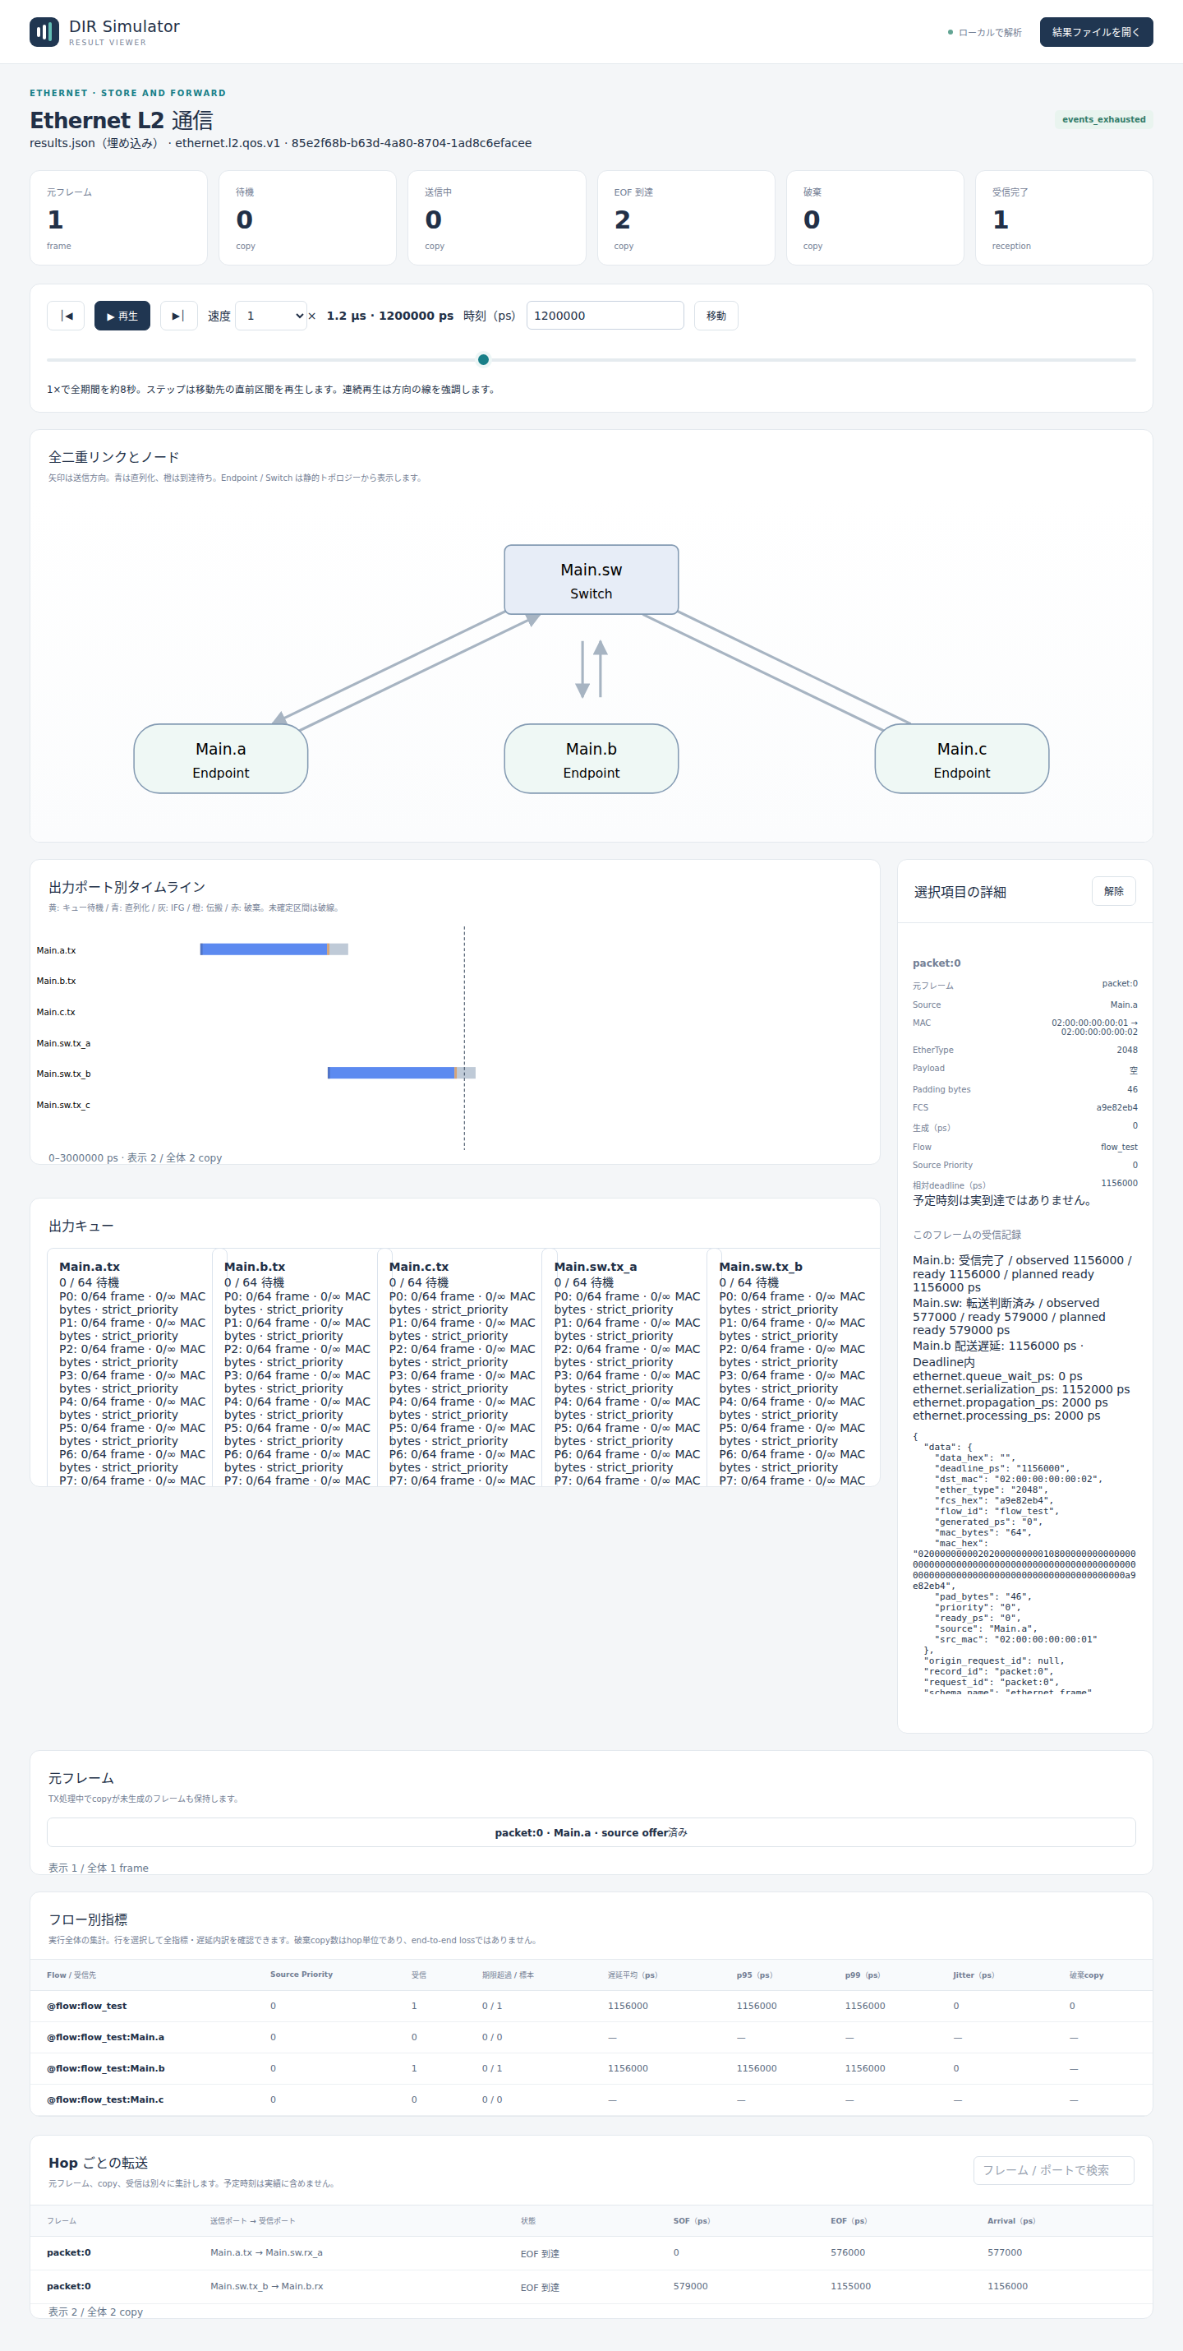Click the DIR Simulator logo icon
This screenshot has width=1183, height=2351.
click(x=44, y=32)
